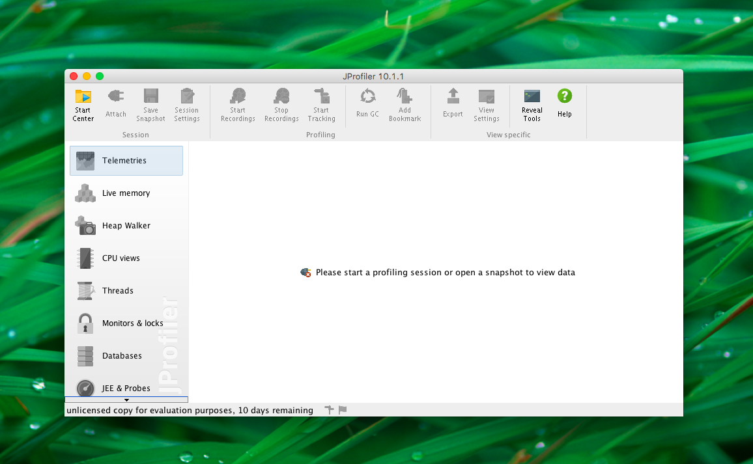This screenshot has width=753, height=464.
Task: Open the Start Center
Action: coord(83,105)
